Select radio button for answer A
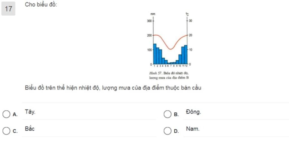289x144 pixels. point(6,114)
